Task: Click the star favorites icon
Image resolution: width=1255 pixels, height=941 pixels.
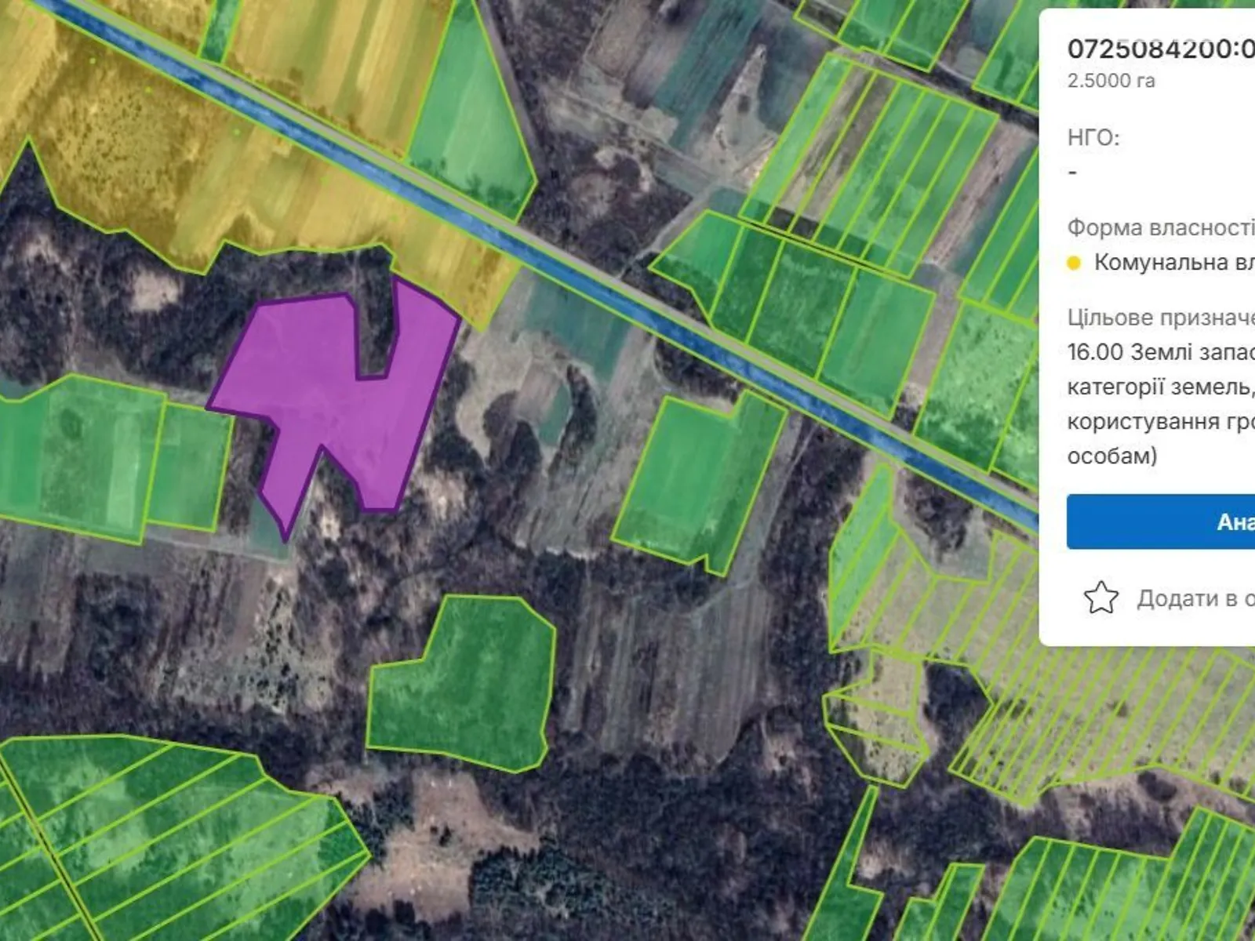Action: coord(1100,598)
